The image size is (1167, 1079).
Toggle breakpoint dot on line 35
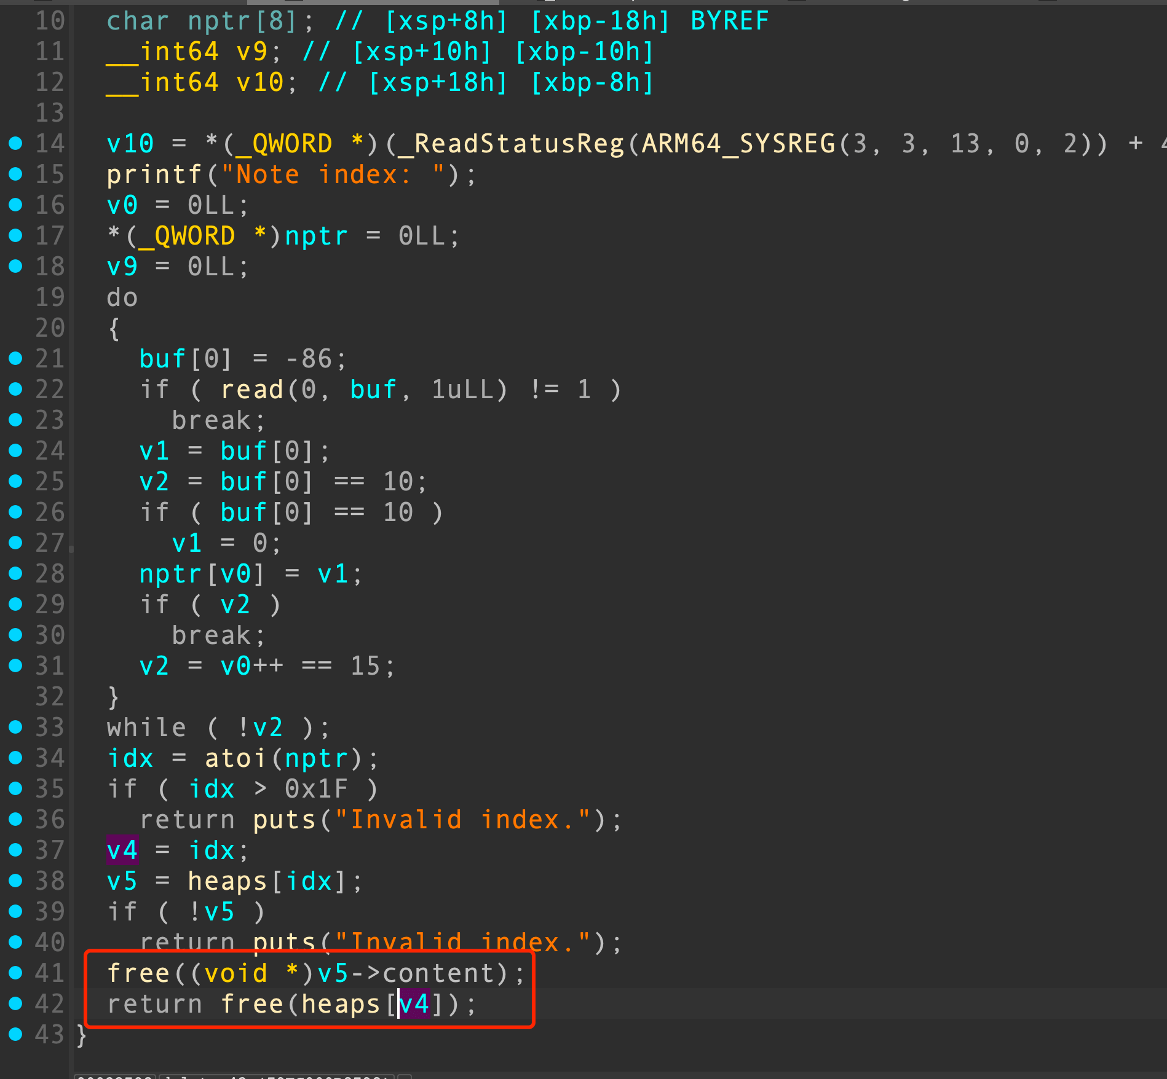pos(15,789)
